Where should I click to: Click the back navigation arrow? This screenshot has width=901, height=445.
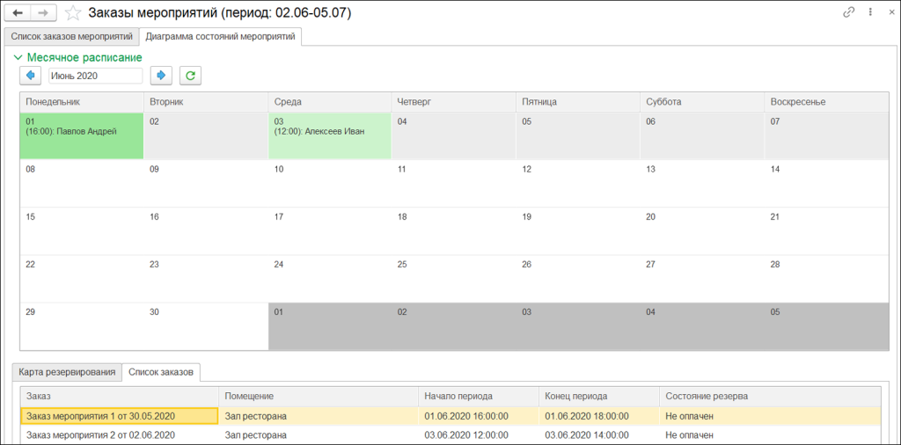pyautogui.click(x=18, y=12)
